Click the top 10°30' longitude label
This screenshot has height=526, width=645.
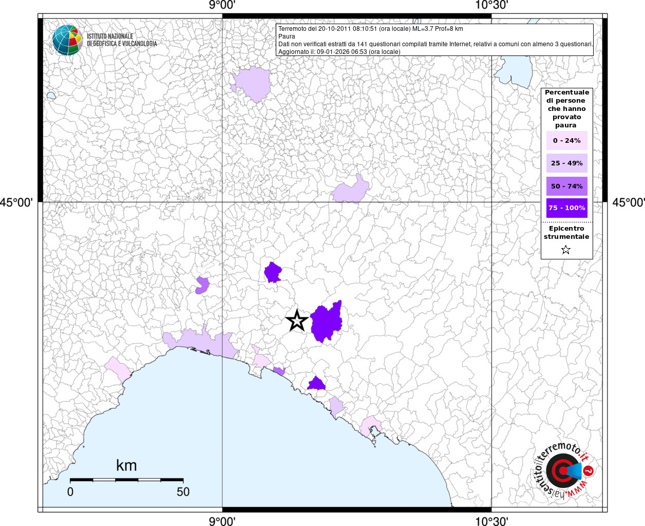tap(491, 6)
